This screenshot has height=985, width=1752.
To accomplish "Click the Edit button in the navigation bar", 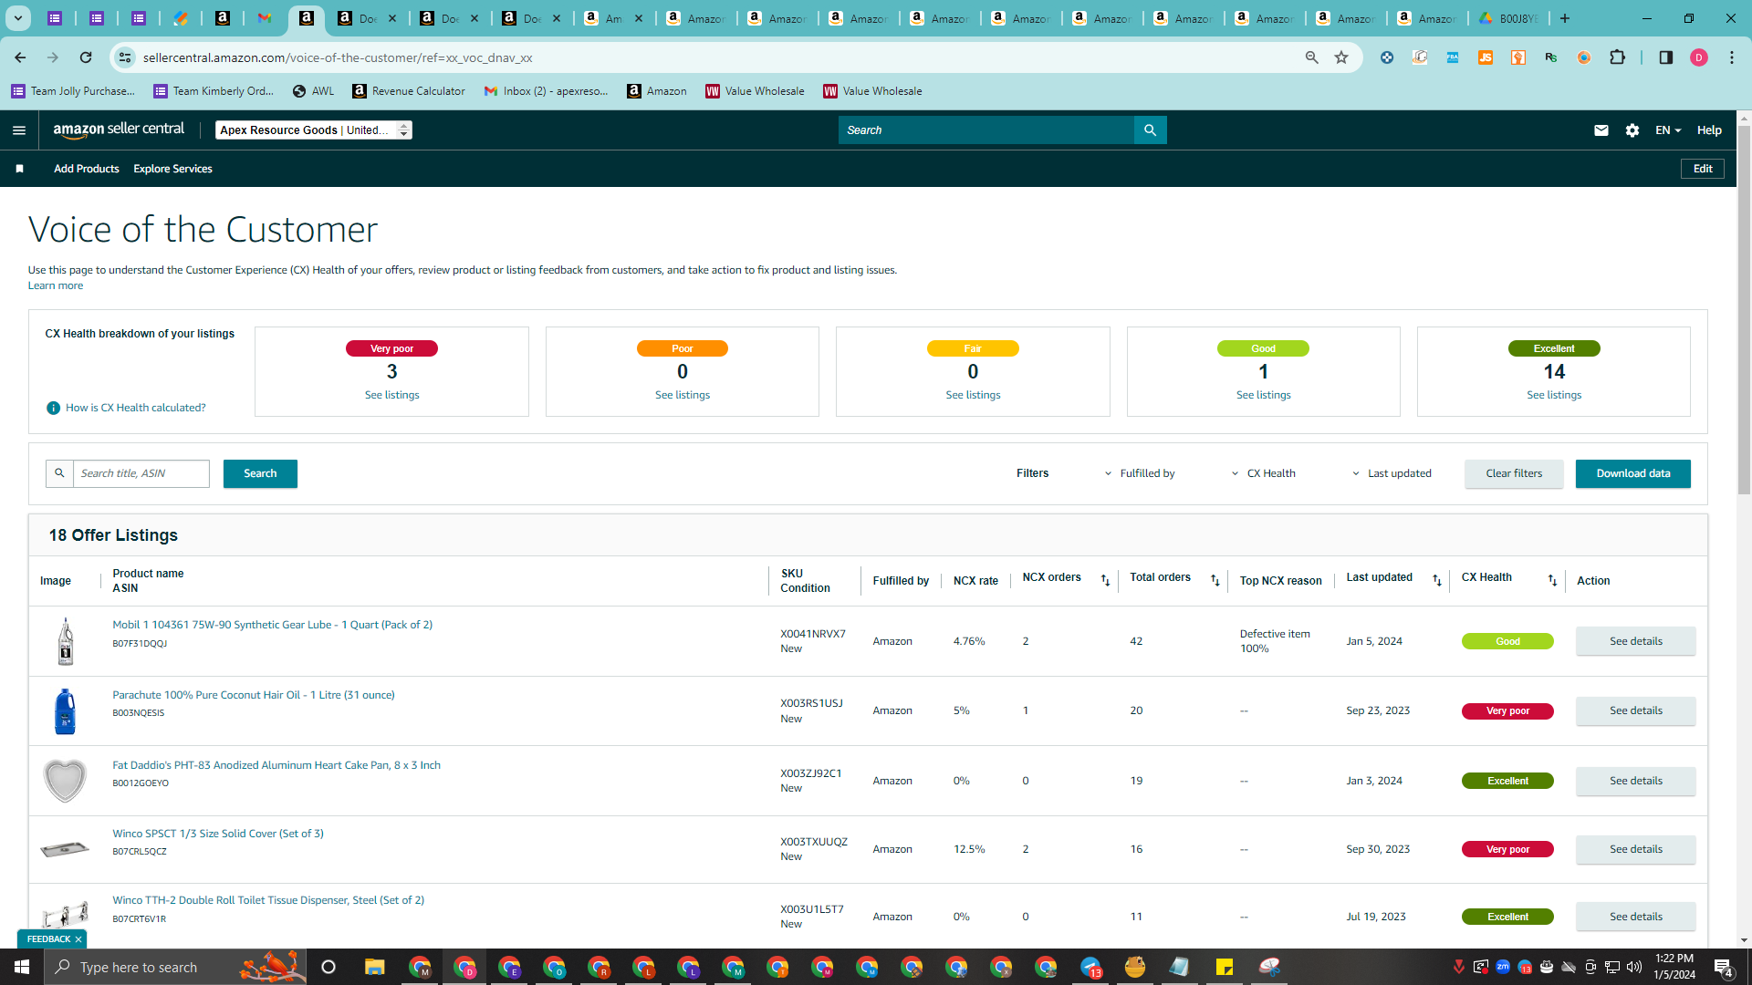I will click(1703, 169).
